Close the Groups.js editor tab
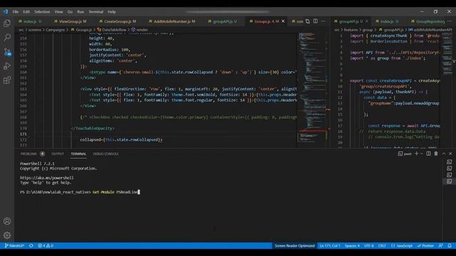 [283, 21]
